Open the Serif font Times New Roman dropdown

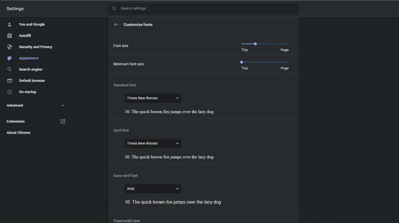[153, 143]
